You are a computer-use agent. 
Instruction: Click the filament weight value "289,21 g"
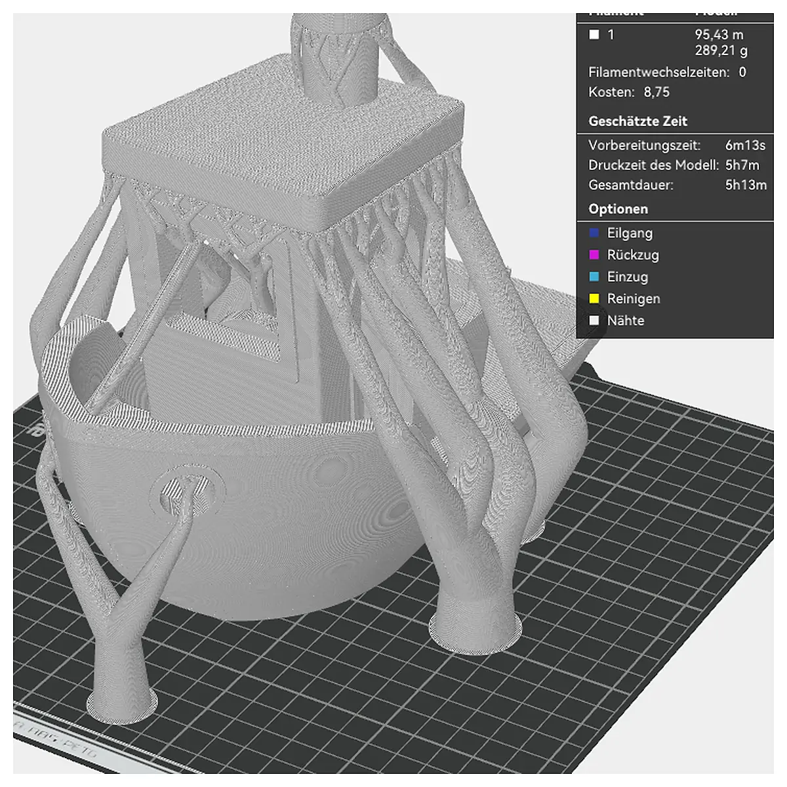(x=721, y=50)
